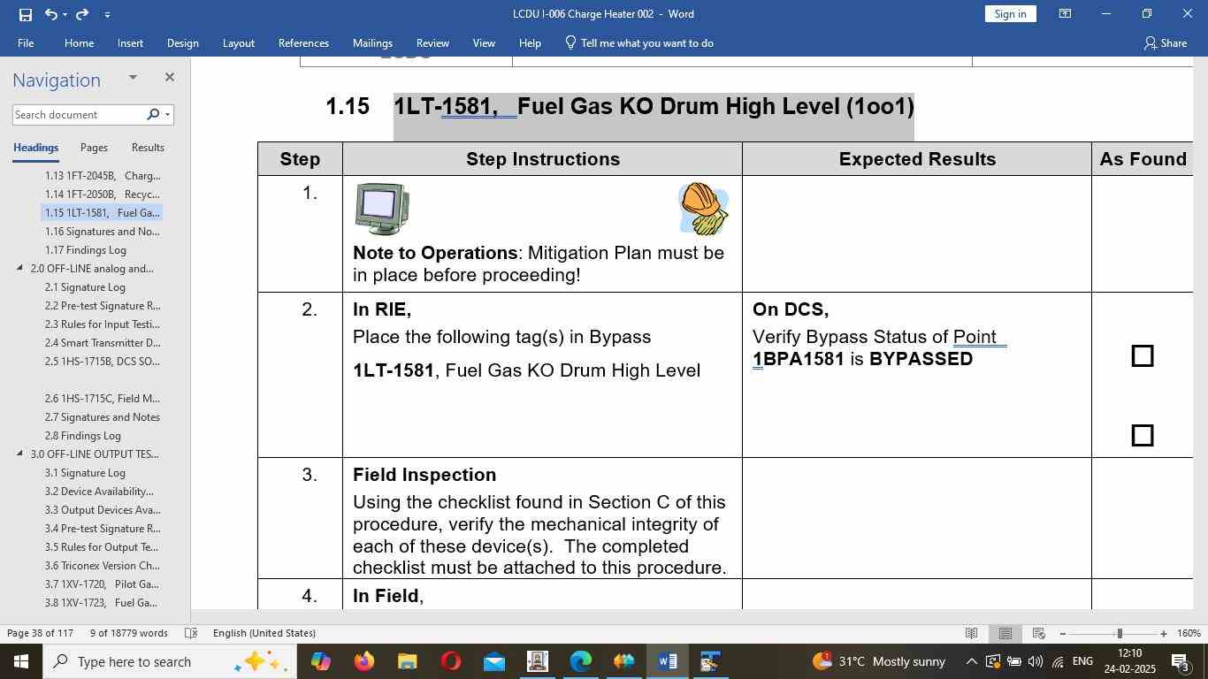Check the first As Found box in step 2
This screenshot has height=679, width=1208.
click(1142, 356)
